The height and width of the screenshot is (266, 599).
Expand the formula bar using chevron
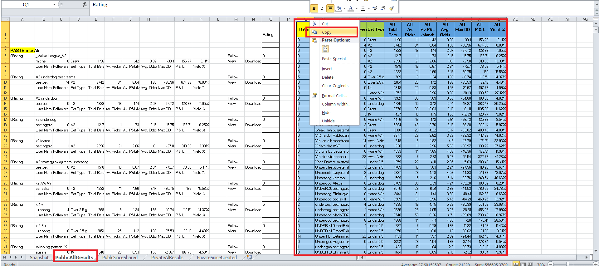coord(597,4)
